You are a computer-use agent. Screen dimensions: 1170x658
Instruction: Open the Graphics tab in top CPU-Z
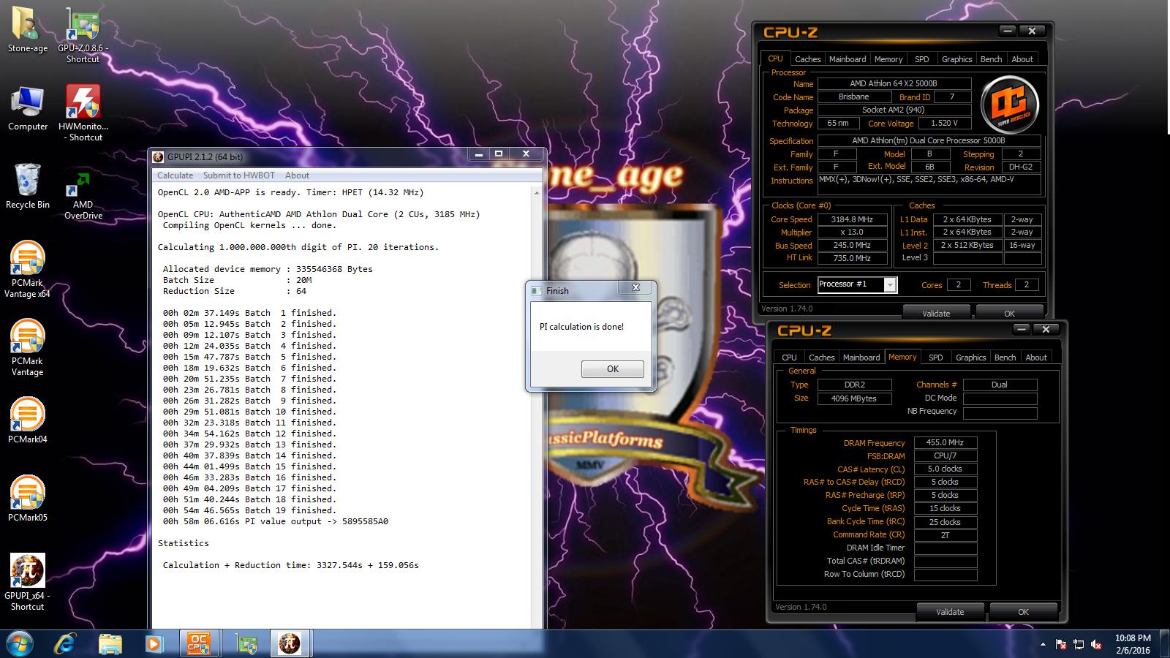click(956, 59)
